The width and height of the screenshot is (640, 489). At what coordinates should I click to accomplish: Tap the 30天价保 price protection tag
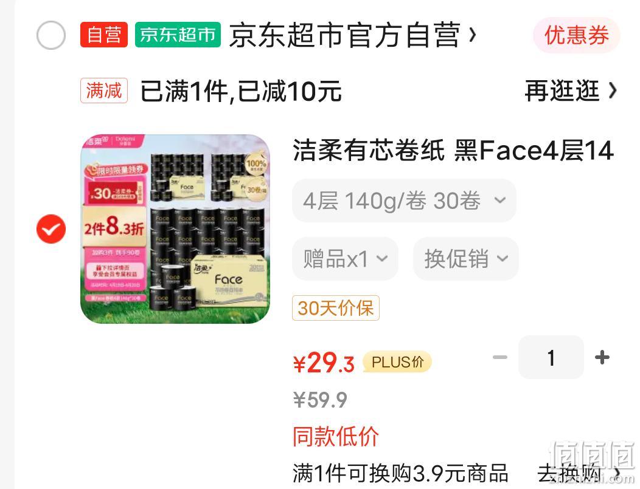[x=335, y=308]
